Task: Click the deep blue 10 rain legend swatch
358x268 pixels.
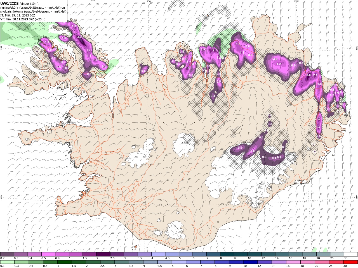Action: point(250,262)
